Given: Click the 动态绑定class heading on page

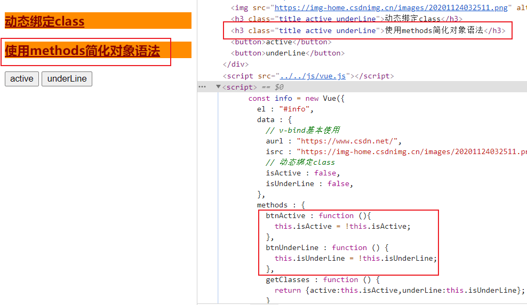Looking at the screenshot, I should pos(44,21).
